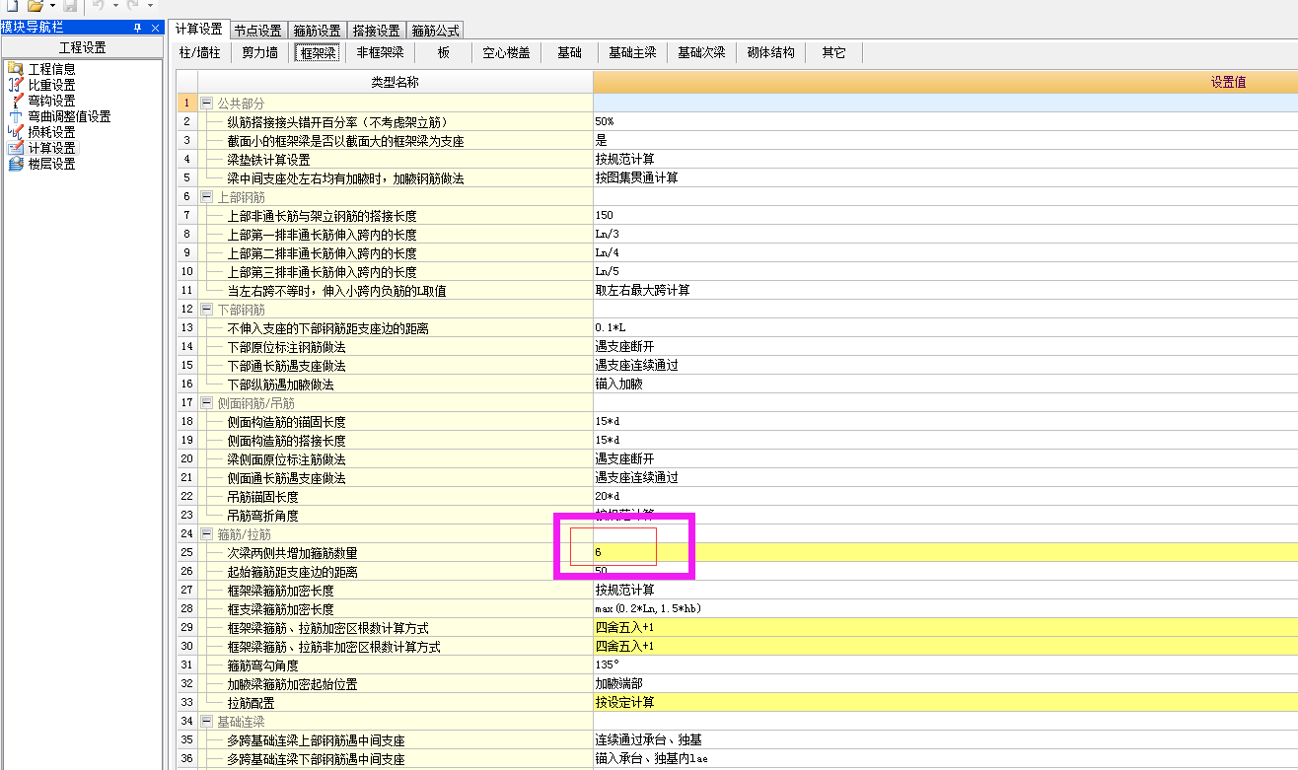Image resolution: width=1298 pixels, height=770 pixels.
Task: Click the 加腋端部 value cell
Action: click(946, 684)
